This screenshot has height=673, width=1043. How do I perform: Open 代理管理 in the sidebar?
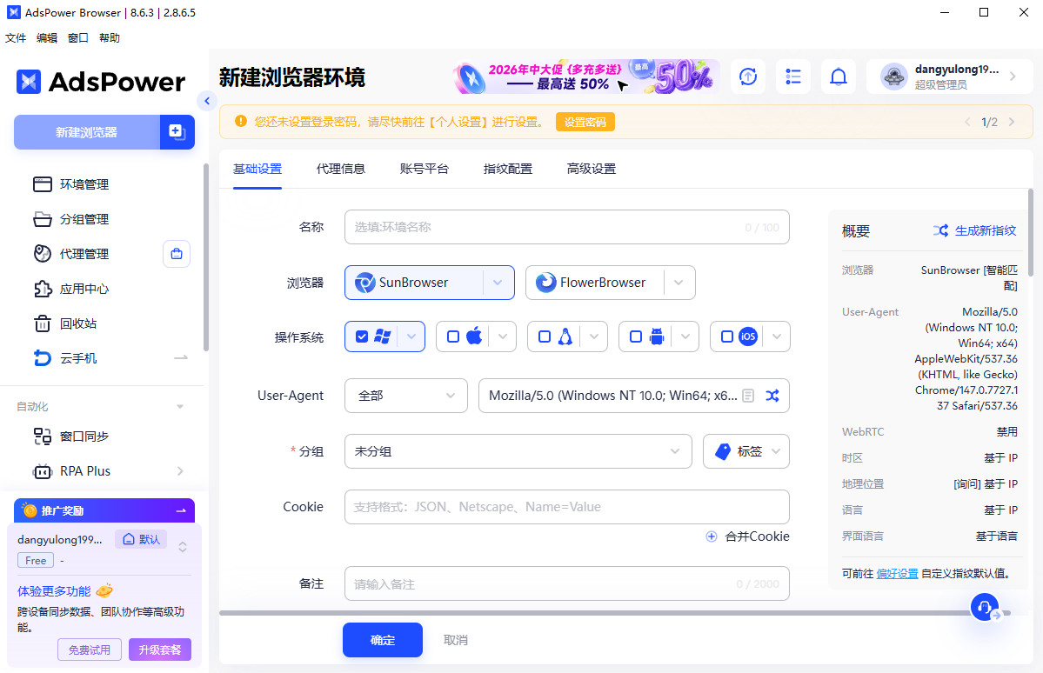coord(84,253)
